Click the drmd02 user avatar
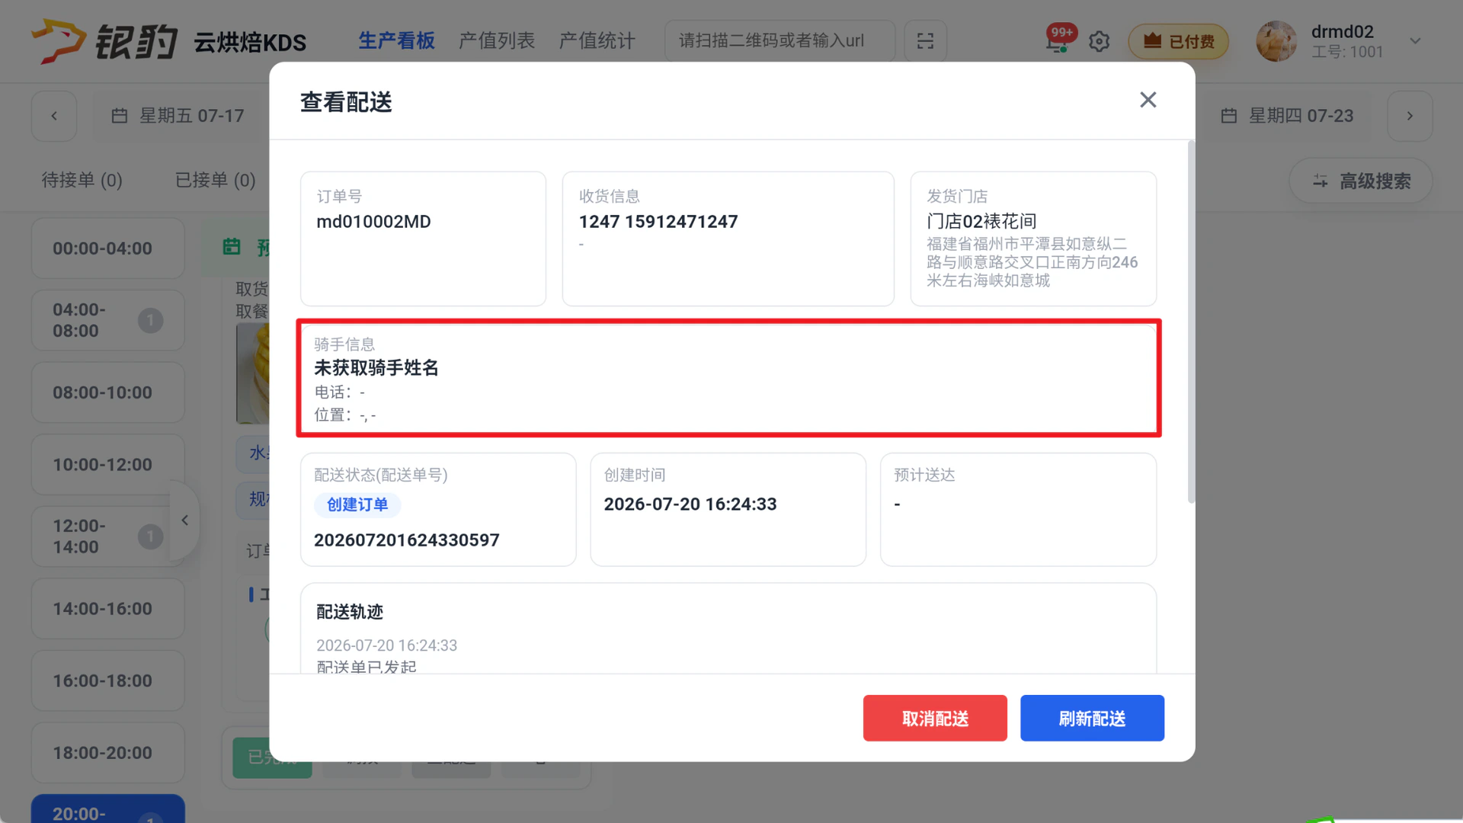 tap(1276, 41)
